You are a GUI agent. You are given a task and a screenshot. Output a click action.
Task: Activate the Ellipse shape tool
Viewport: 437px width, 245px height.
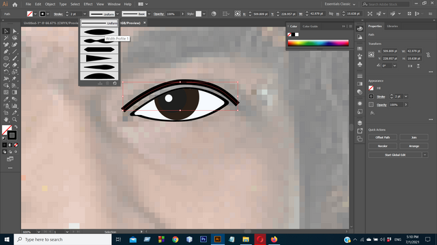pyautogui.click(x=6, y=59)
